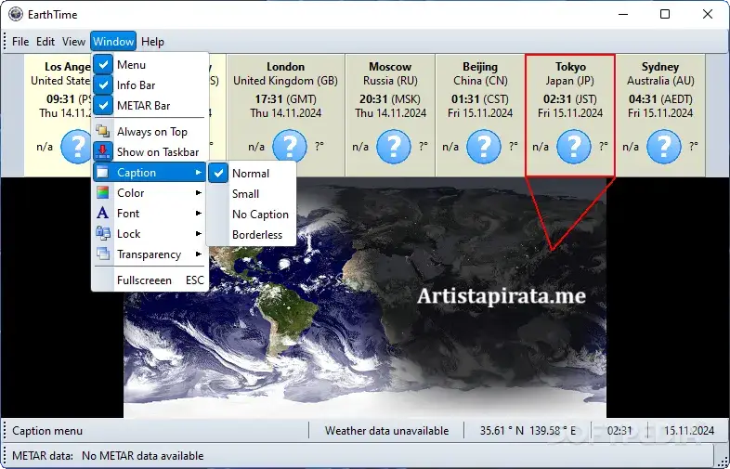The image size is (730, 469).
Task: Click Sydney's 04:31 (AEDT) time
Action: click(x=660, y=99)
